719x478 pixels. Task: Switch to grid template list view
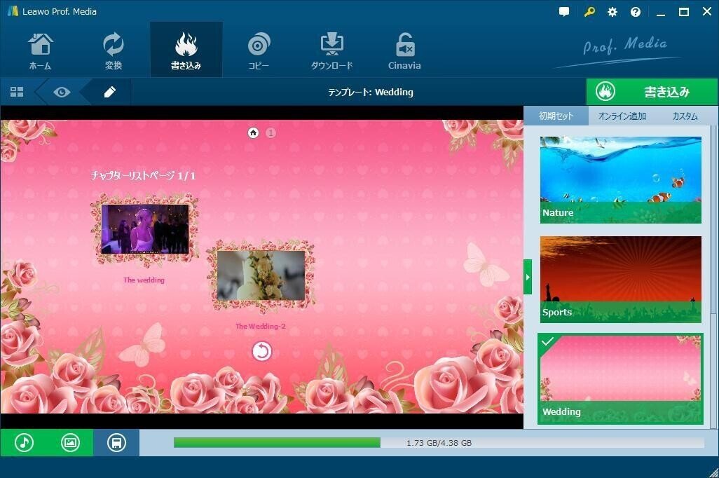coord(17,93)
